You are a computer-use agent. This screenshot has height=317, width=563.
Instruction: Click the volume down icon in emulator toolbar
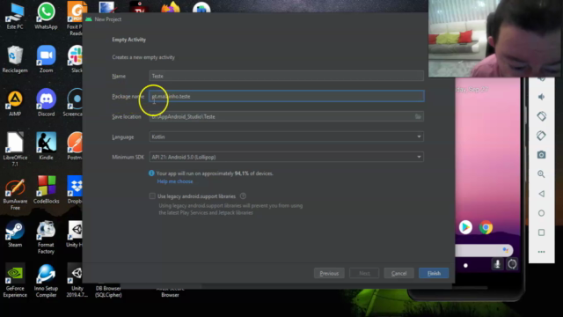coord(542,97)
